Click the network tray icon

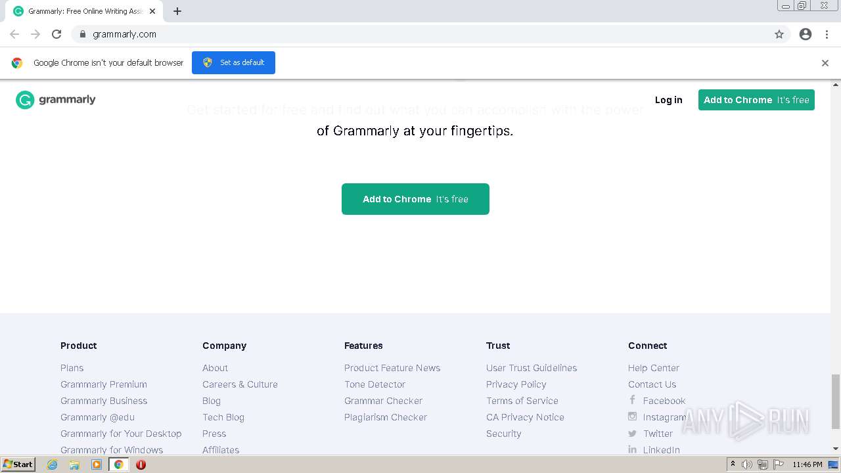[763, 464]
